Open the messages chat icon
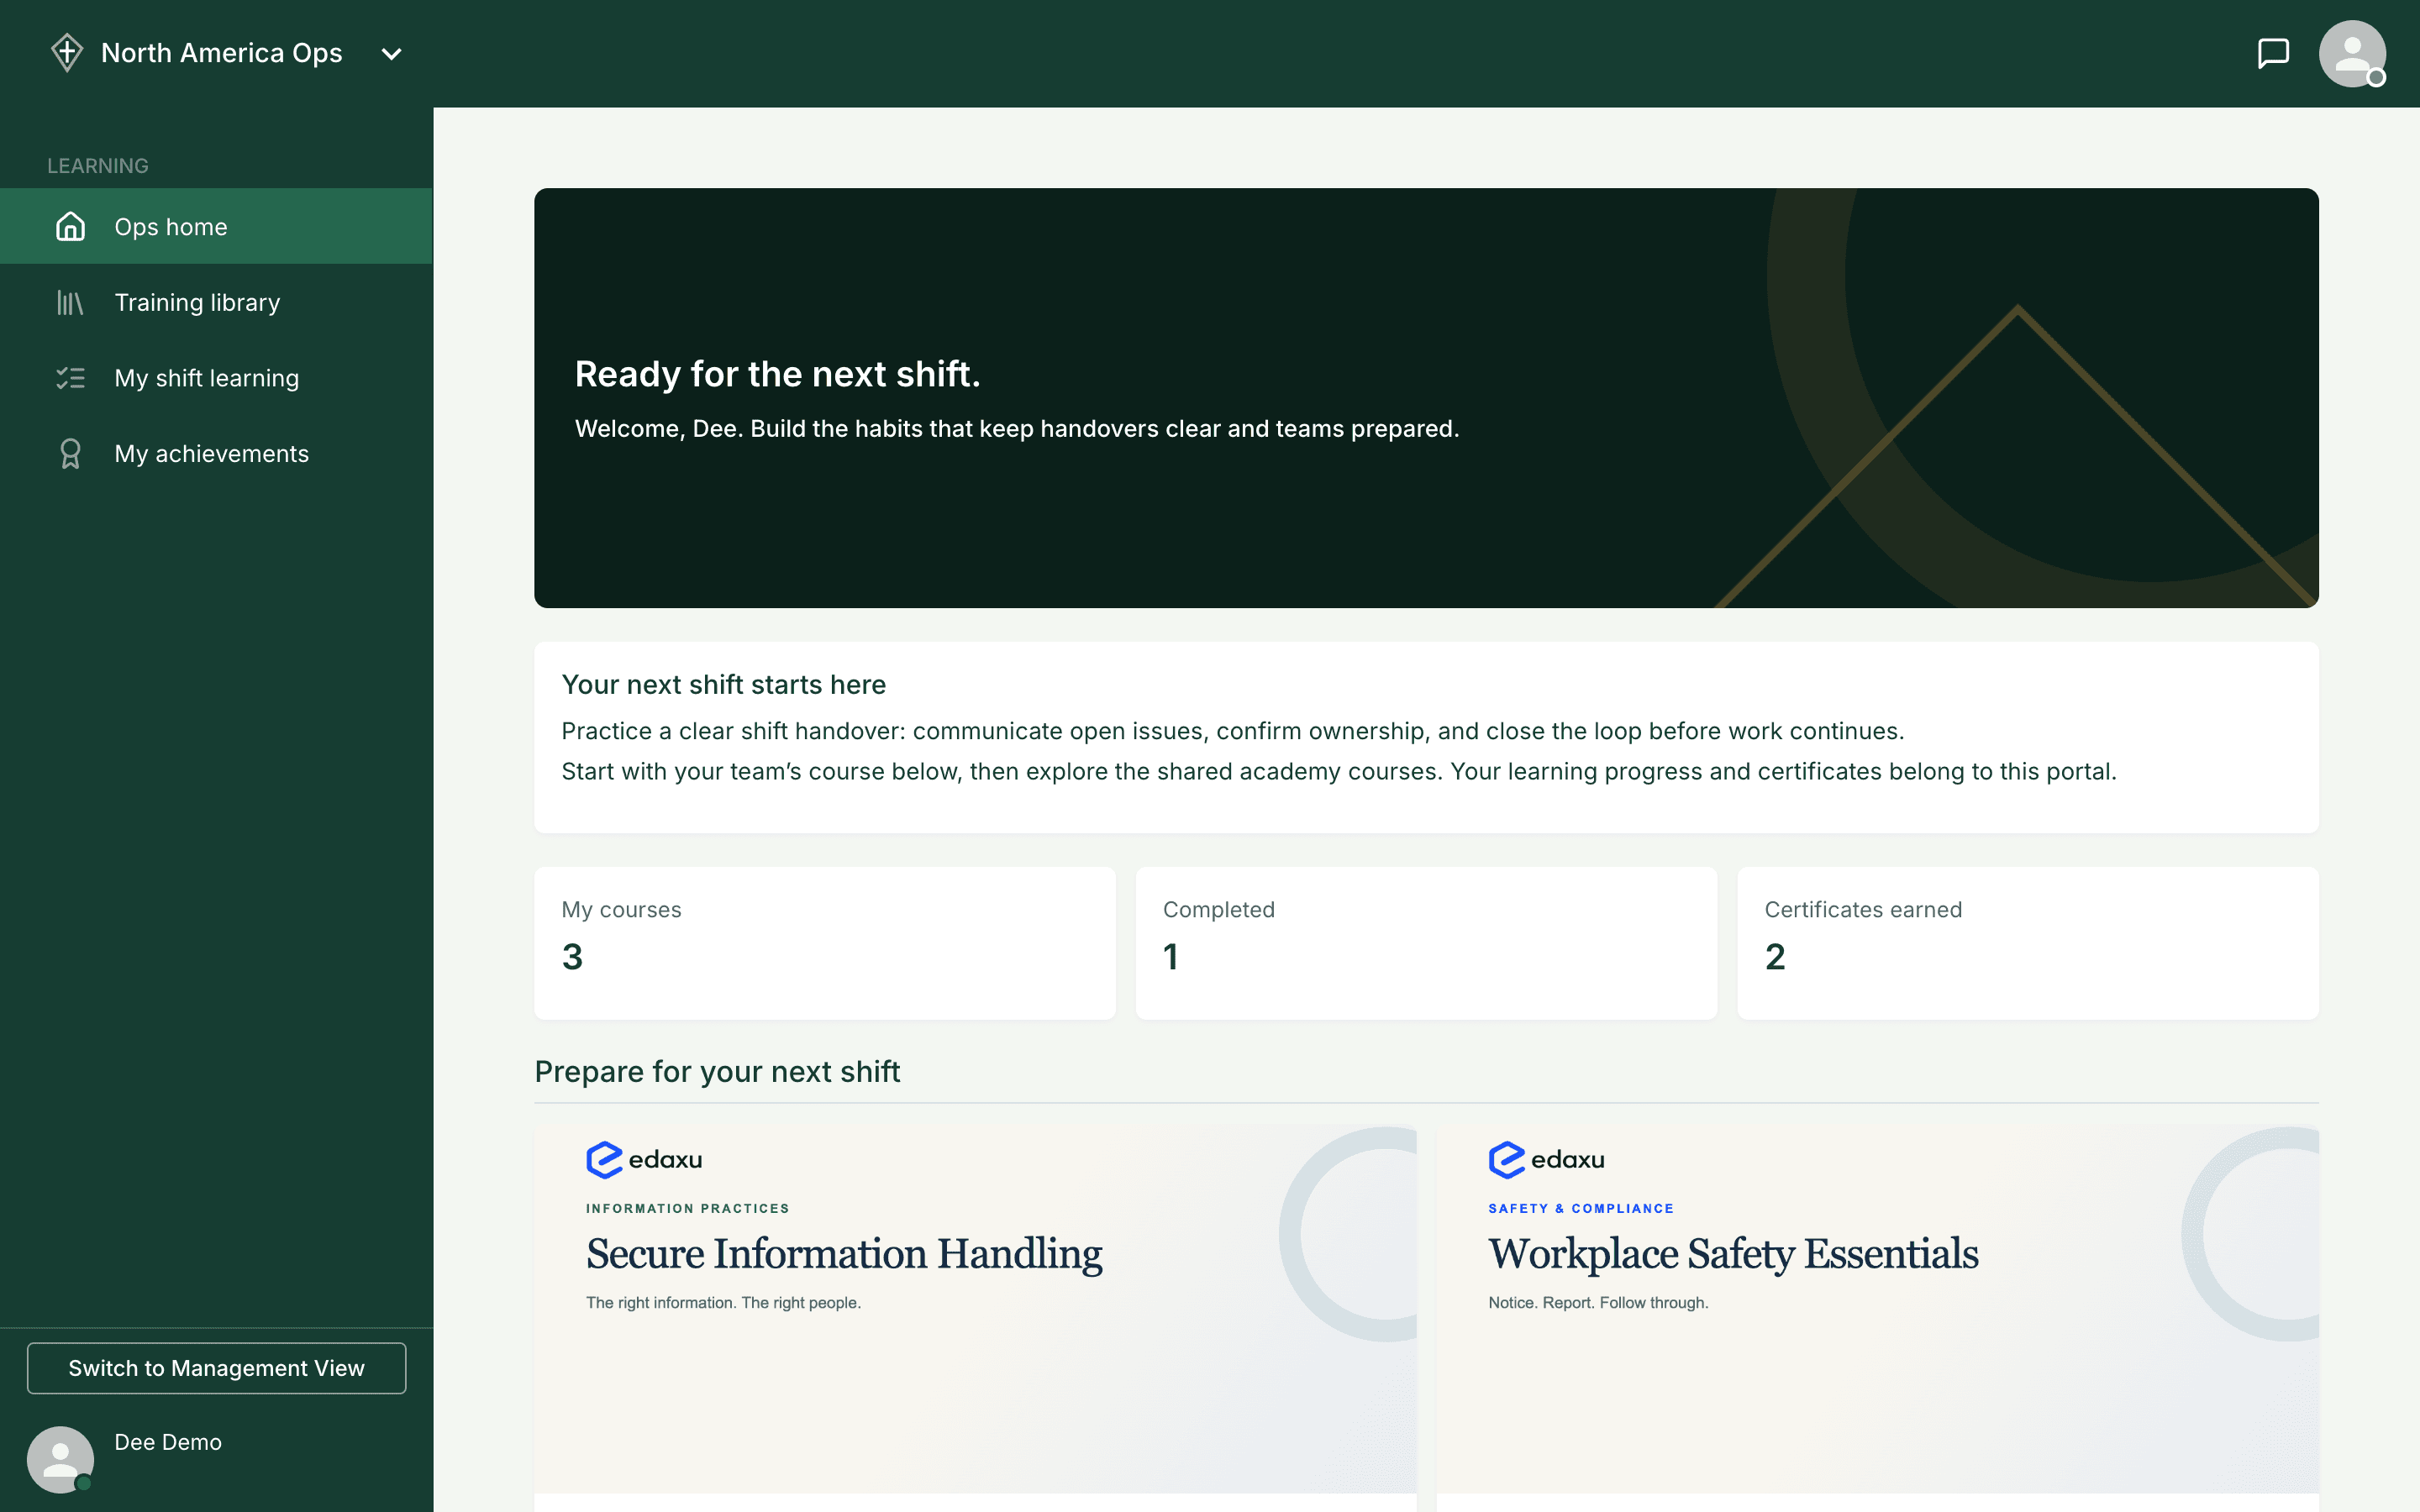Image resolution: width=2420 pixels, height=1512 pixels. coord(2273,53)
